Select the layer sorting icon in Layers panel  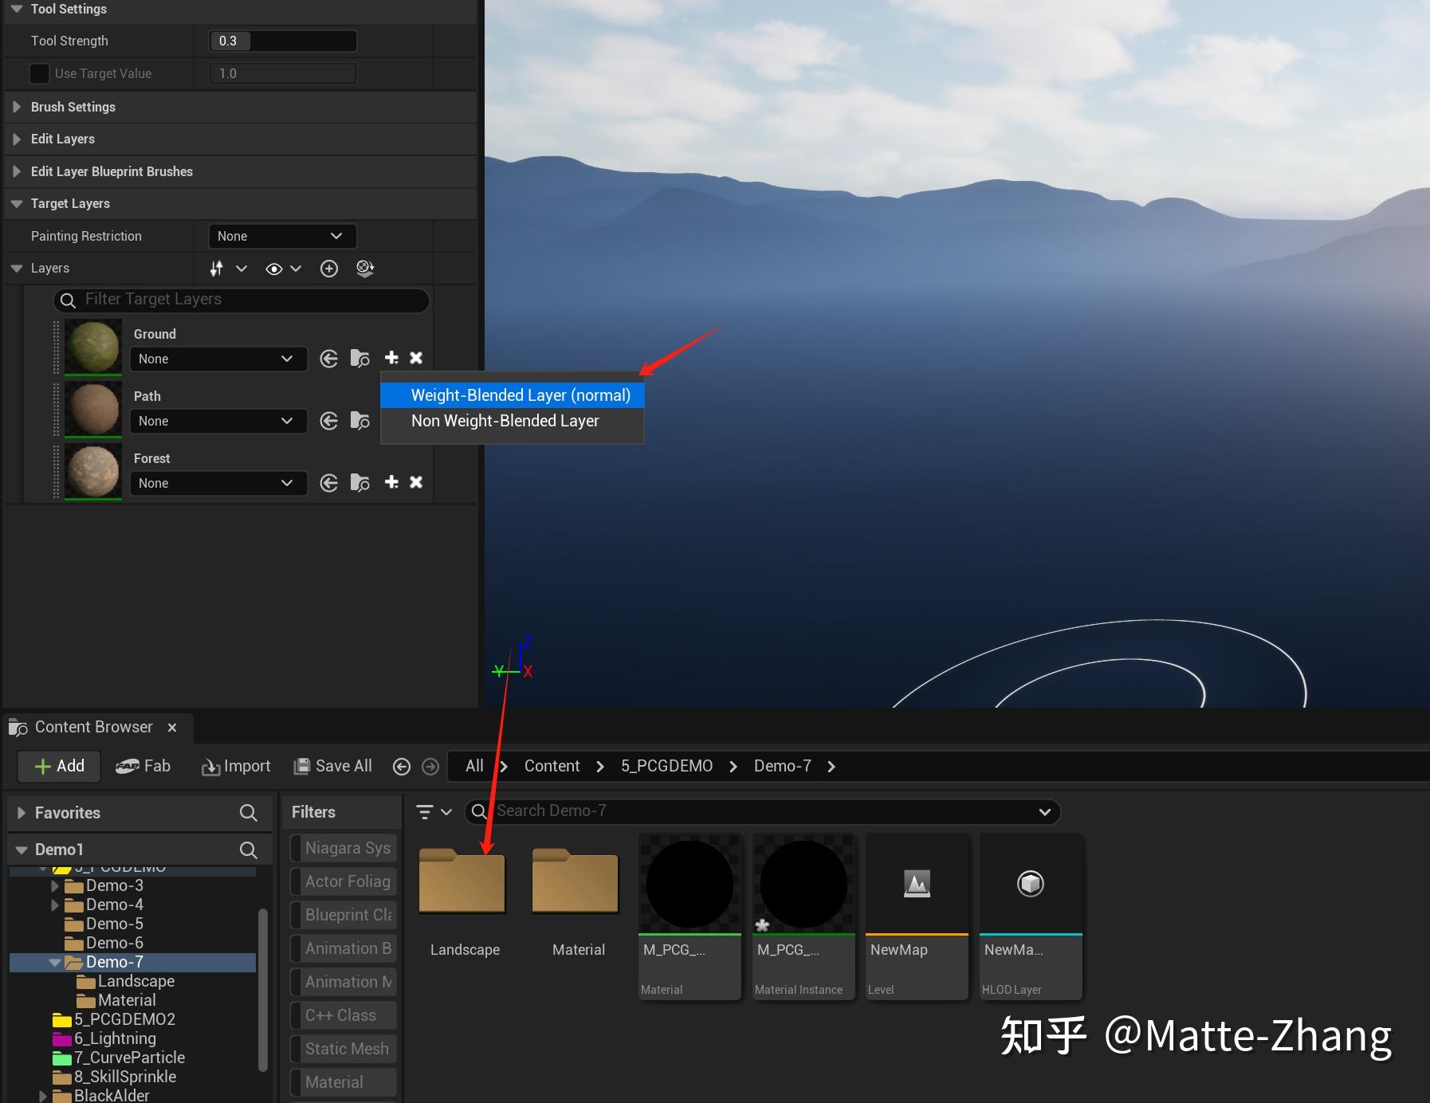coord(217,269)
